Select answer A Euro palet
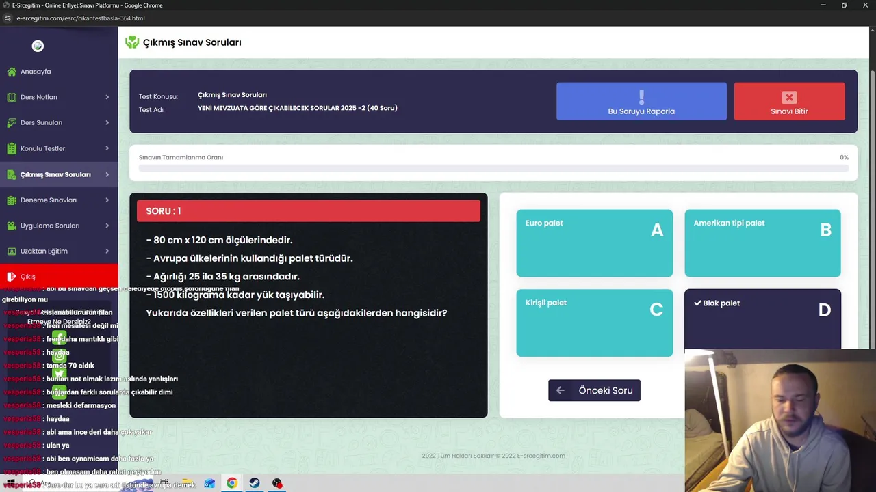The height and width of the screenshot is (492, 876). 594,243
